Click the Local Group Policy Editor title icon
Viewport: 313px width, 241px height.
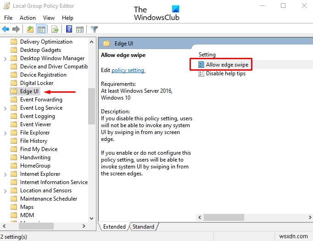6,6
